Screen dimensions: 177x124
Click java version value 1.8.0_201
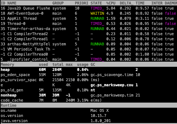click(x=101, y=121)
